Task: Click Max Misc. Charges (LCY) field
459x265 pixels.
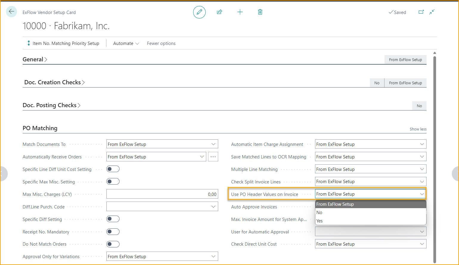Action: point(162,194)
